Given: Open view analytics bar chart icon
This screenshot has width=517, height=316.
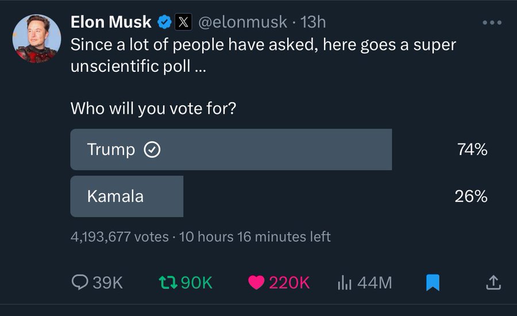Looking at the screenshot, I should (344, 282).
